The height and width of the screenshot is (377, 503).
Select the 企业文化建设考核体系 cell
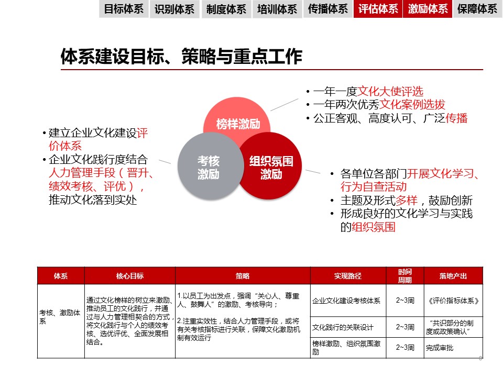tap(348, 301)
